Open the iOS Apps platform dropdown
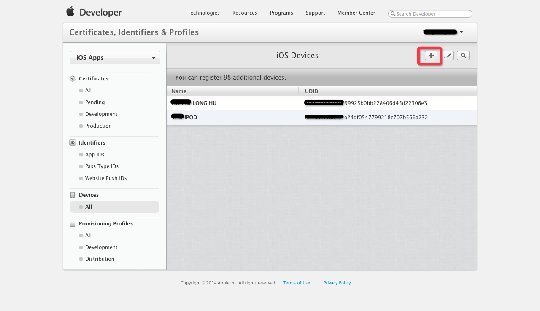The width and height of the screenshot is (540, 311). pos(115,58)
